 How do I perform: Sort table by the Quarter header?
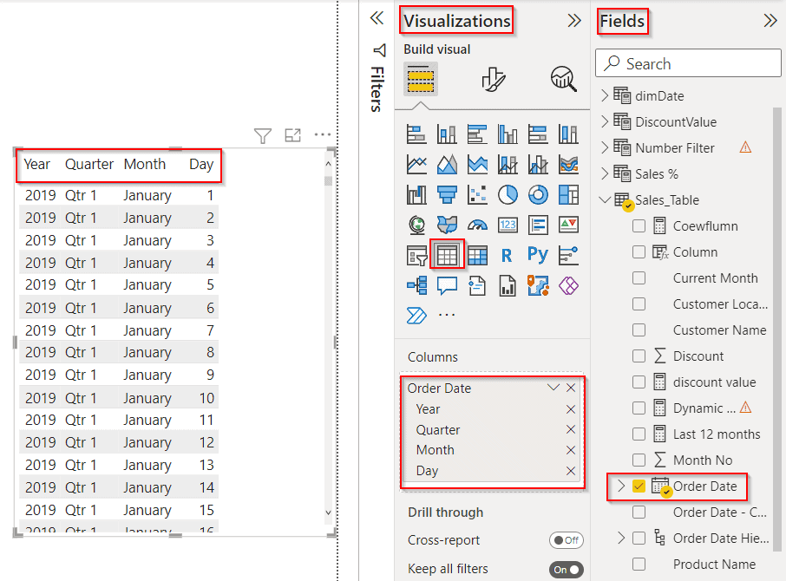click(89, 164)
